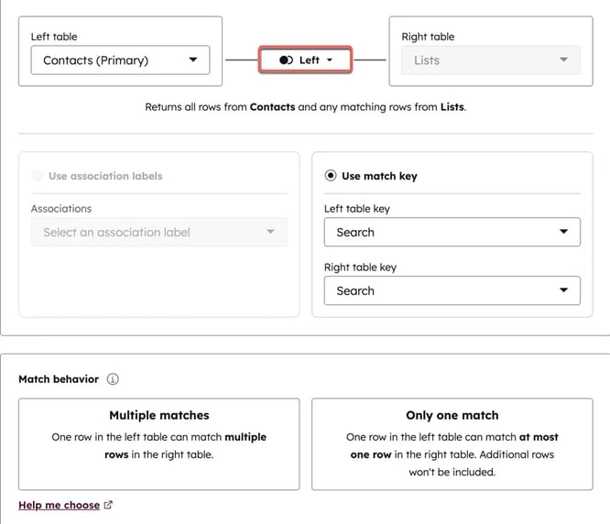Select the Use association labels radio button

(38, 176)
